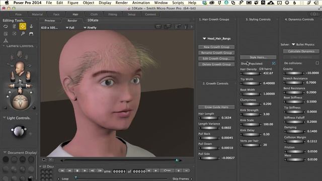This screenshot has width=322, height=181.
Task: Click the first document display style sphere
Action: [6, 159]
